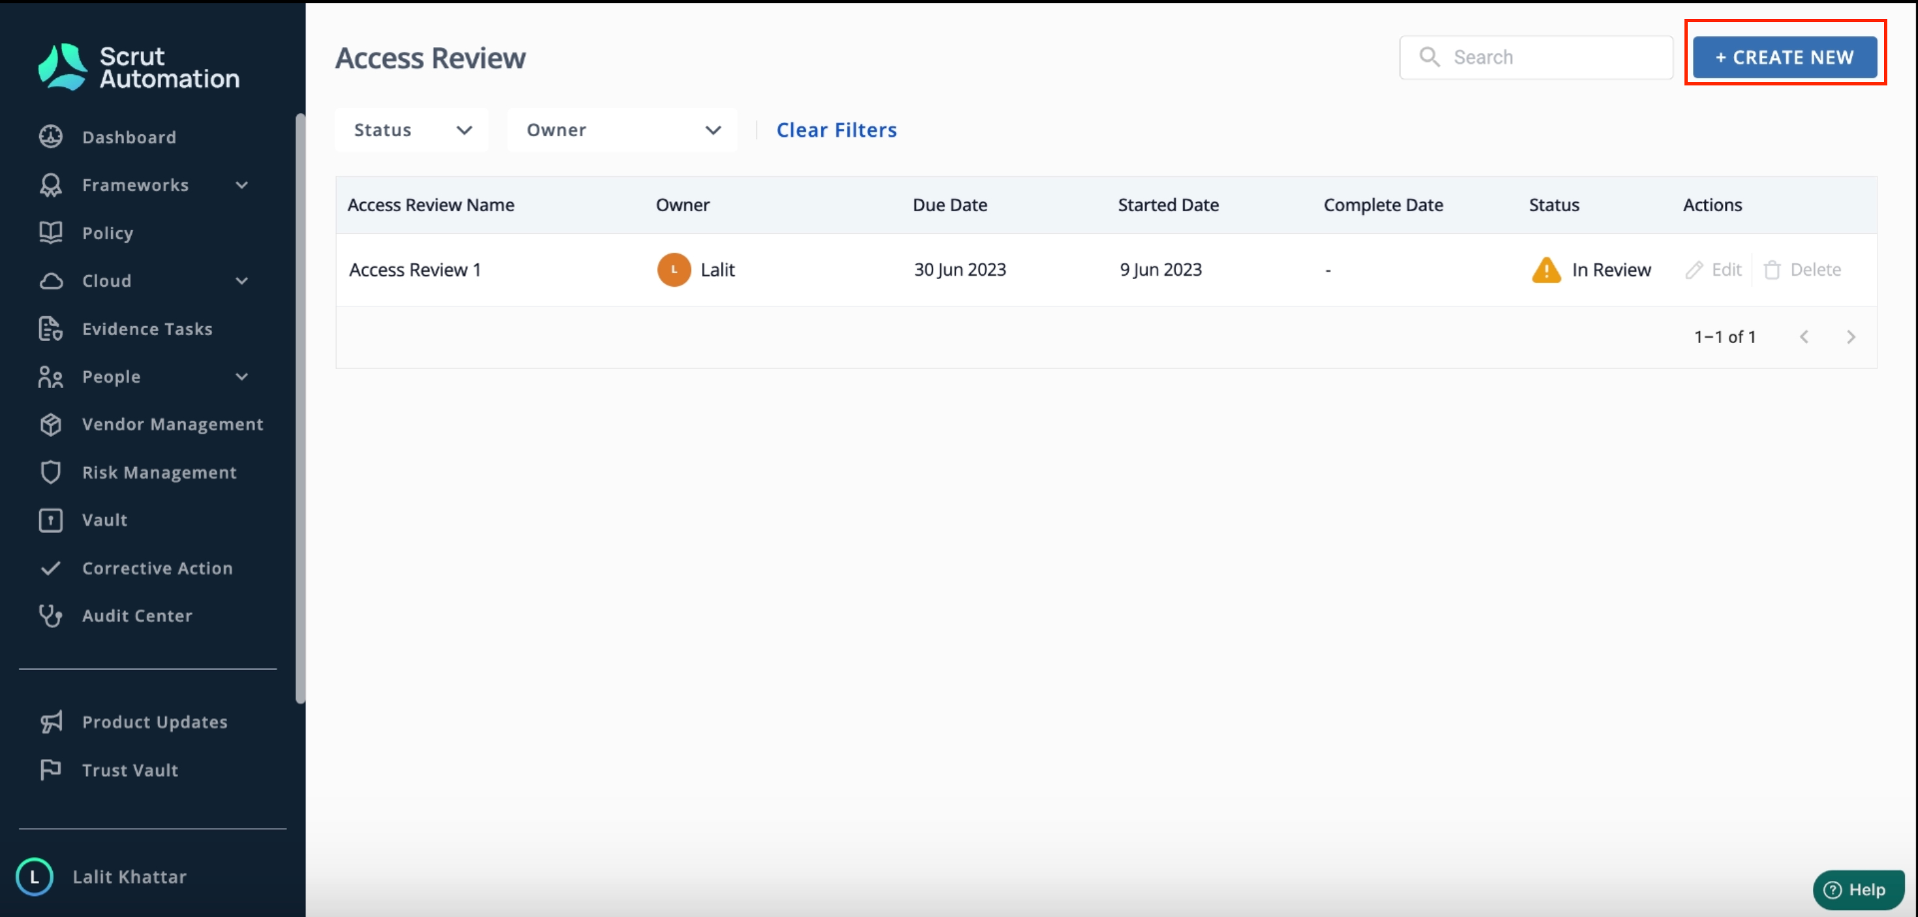Click the Delete action label

[1815, 269]
